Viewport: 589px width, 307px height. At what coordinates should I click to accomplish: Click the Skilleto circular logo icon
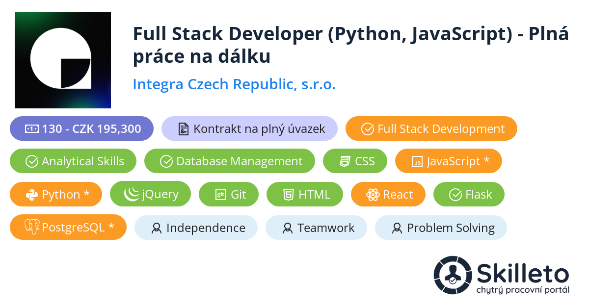pos(453,275)
